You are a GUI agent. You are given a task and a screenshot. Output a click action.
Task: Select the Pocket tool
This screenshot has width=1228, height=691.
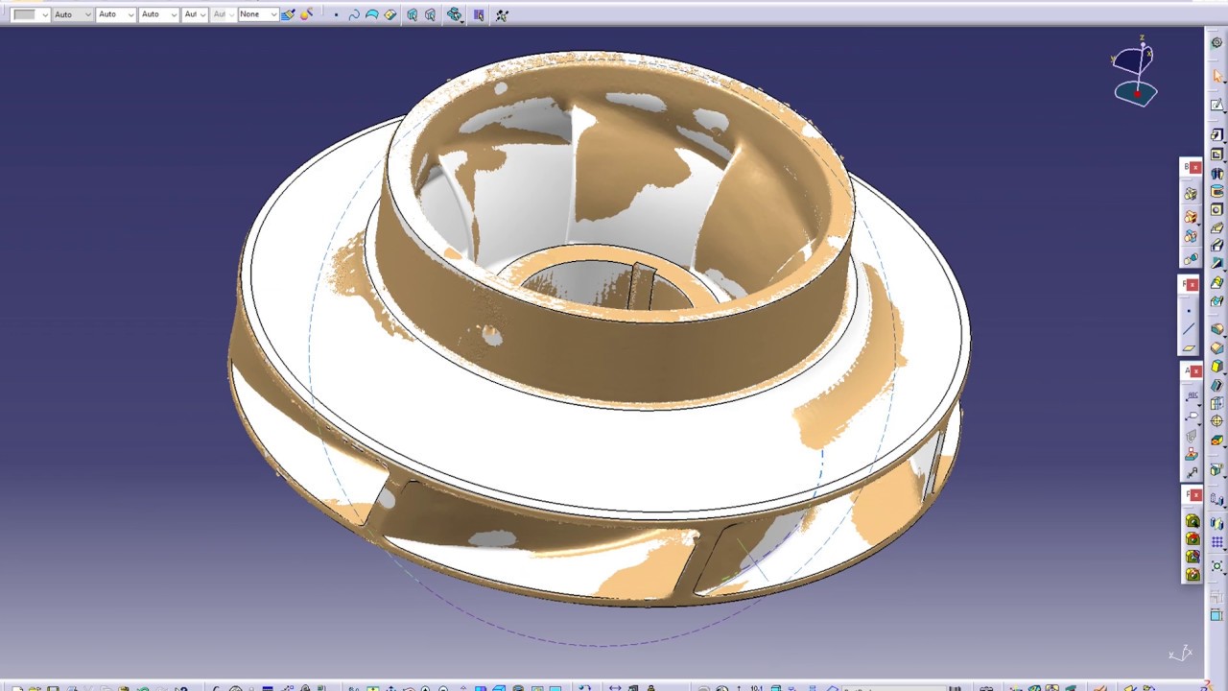1216,154
